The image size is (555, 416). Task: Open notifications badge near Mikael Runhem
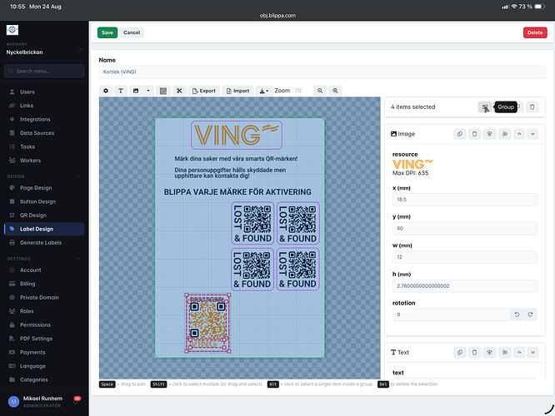click(x=77, y=399)
